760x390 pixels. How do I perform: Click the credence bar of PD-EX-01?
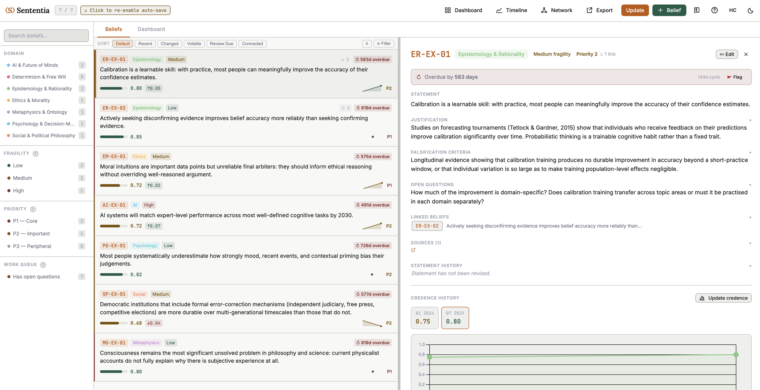point(114,275)
